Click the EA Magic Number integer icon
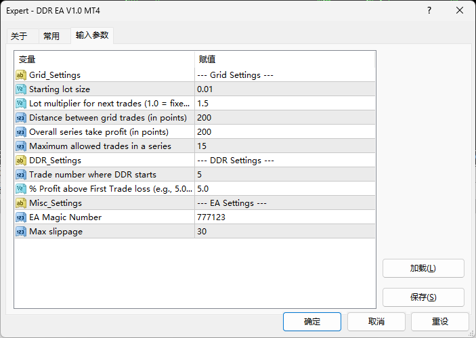This screenshot has width=476, height=338. (x=21, y=217)
